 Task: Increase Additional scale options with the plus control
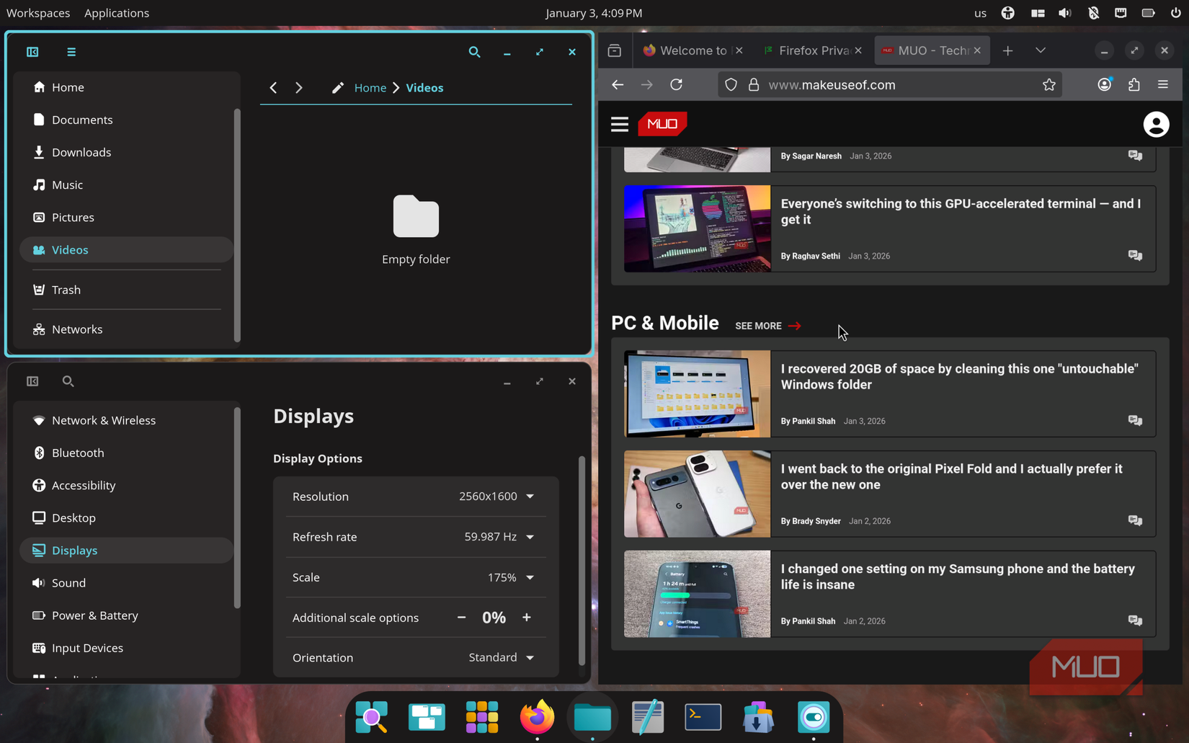[527, 618]
